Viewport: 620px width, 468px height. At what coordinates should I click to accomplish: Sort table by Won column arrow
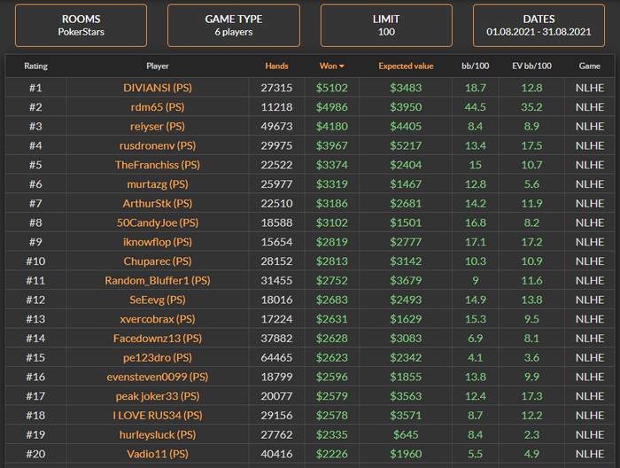coord(341,66)
